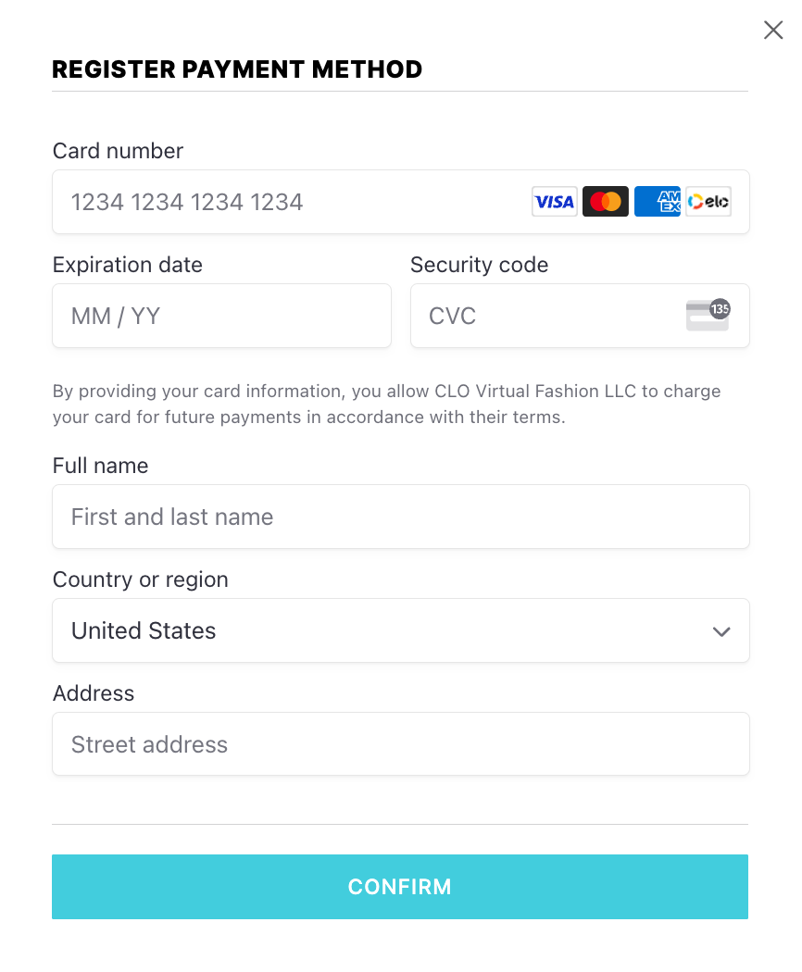
Task: Click the Street address field
Action: pos(401,744)
